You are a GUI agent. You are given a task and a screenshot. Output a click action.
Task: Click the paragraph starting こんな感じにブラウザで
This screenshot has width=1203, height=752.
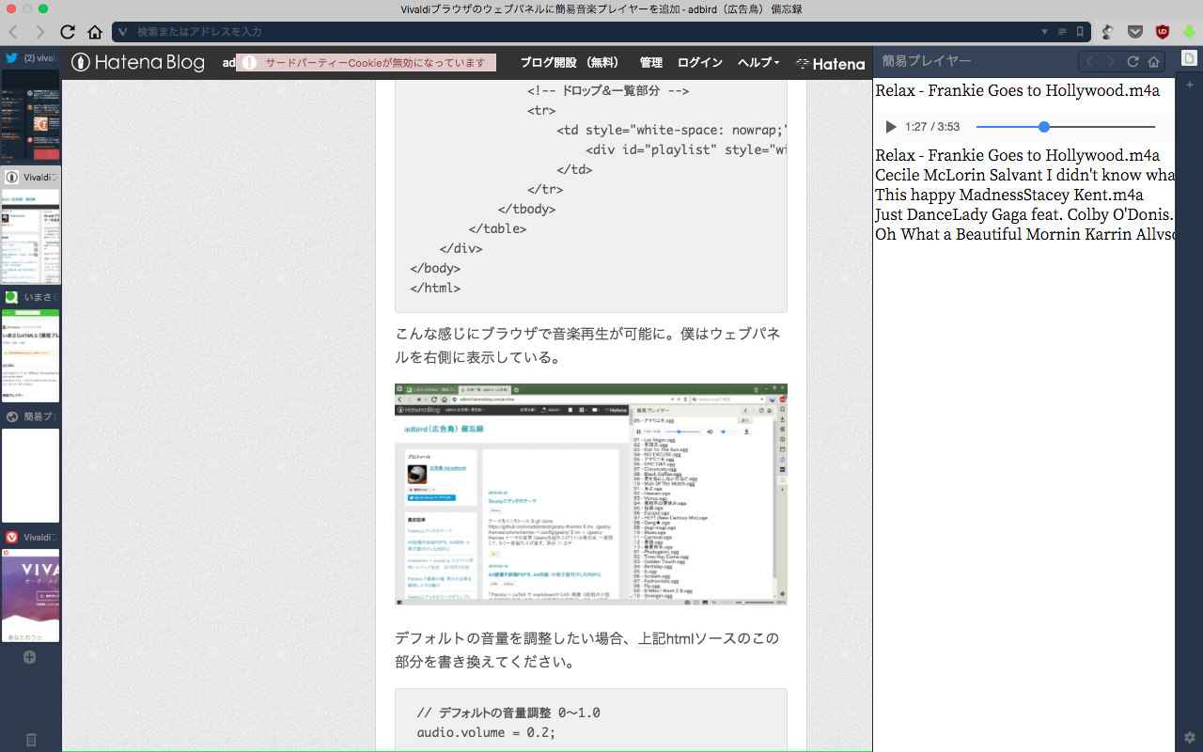tap(586, 346)
